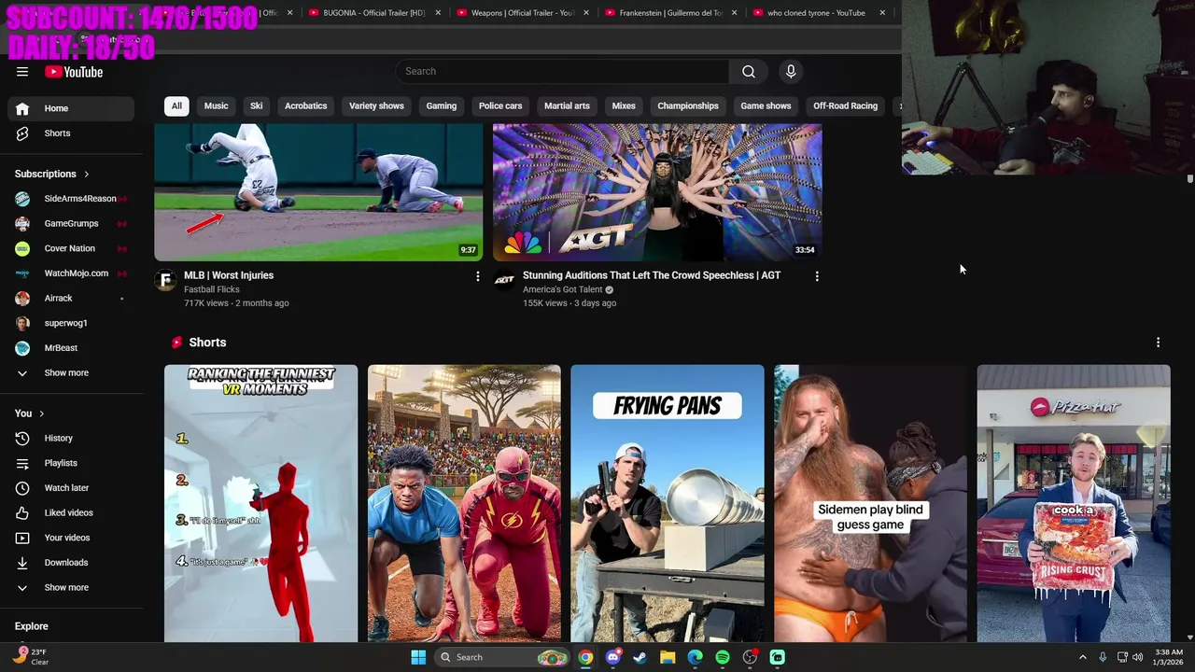The height and width of the screenshot is (672, 1195).
Task: Open Ranking the Funniest VR Moments short
Action: 260,504
